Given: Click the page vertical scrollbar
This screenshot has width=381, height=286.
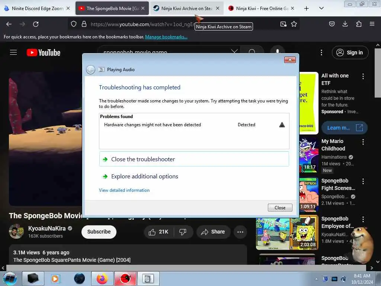Looking at the screenshot, I should (x=378, y=73).
